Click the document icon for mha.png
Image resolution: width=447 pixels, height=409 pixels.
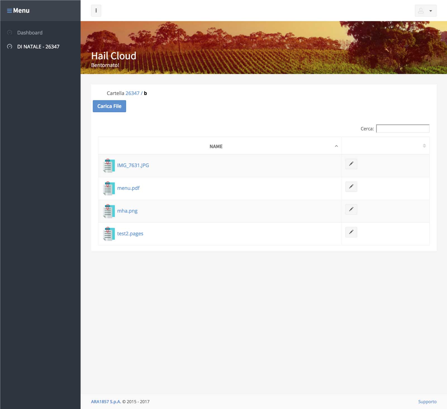click(109, 211)
